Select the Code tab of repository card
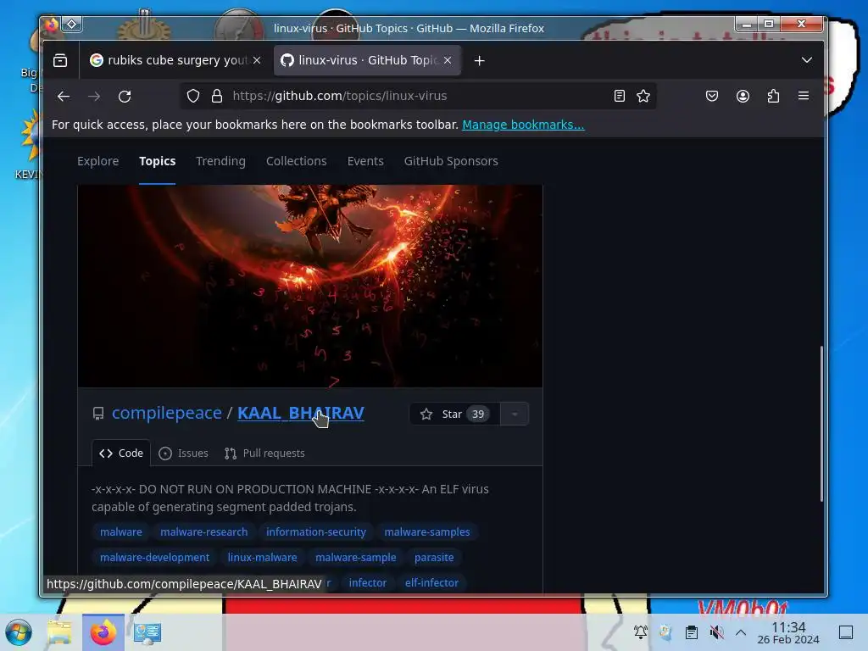The width and height of the screenshot is (868, 651). coord(121,453)
